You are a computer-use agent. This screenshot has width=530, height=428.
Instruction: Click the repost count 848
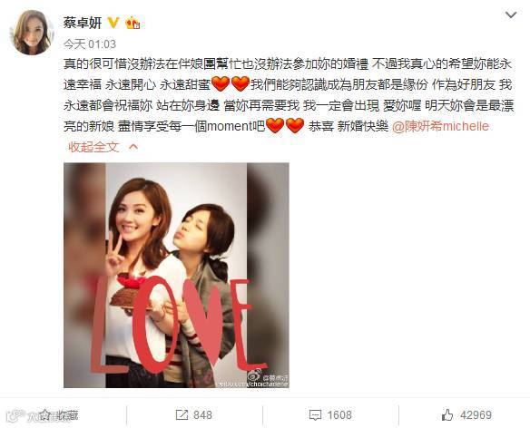point(202,414)
